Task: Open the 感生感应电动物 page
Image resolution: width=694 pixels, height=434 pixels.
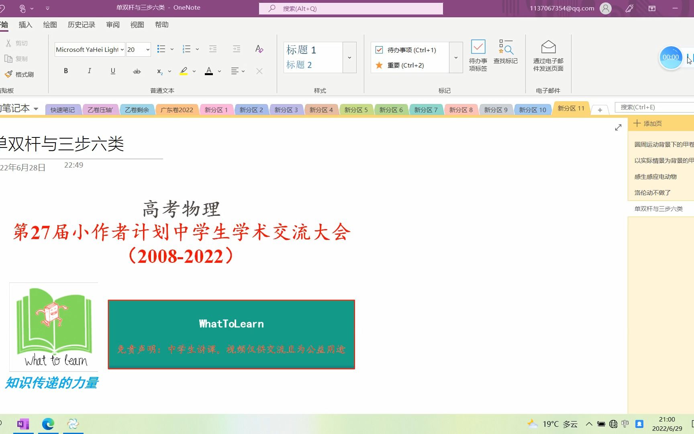Action: [x=656, y=176]
